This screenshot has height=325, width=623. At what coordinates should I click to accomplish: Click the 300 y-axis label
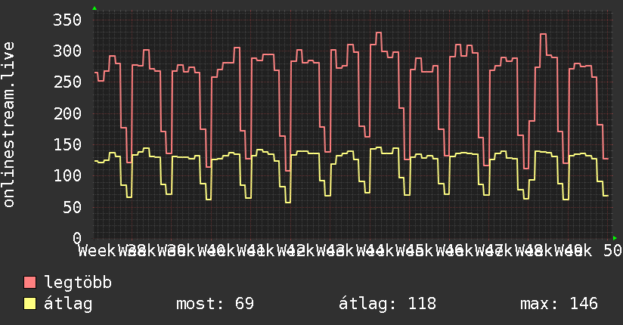[67, 51]
